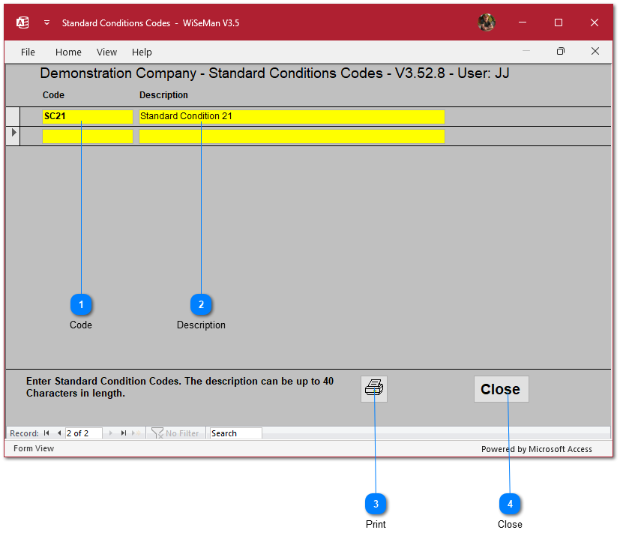Select the SC21 row via record selector
This screenshot has height=542, width=620.
click(x=13, y=117)
